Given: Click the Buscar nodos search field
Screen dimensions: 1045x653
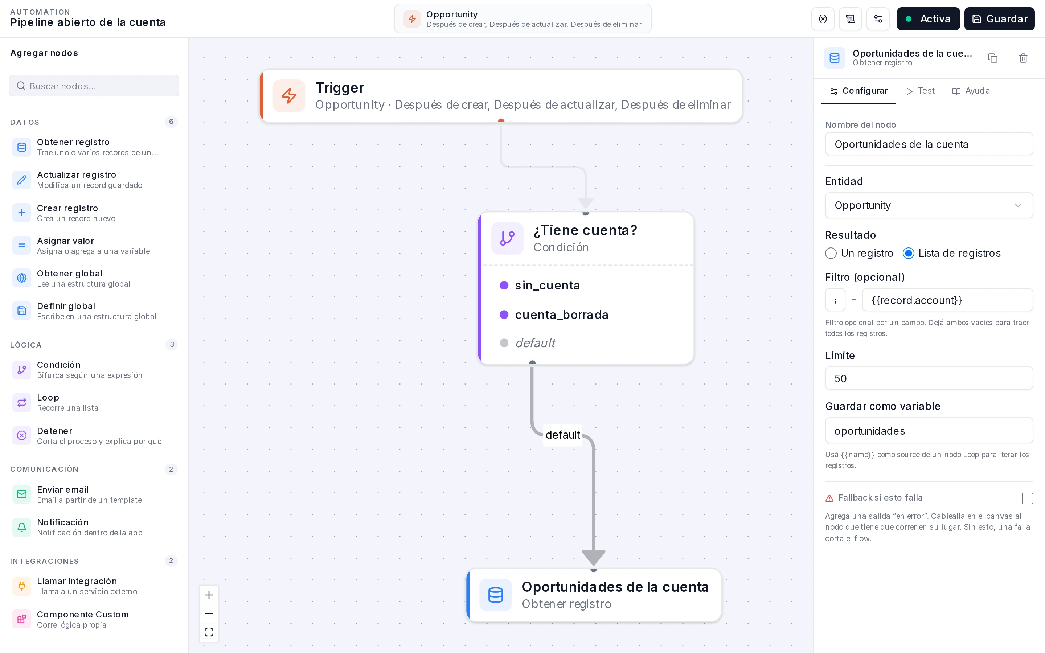Looking at the screenshot, I should [94, 86].
